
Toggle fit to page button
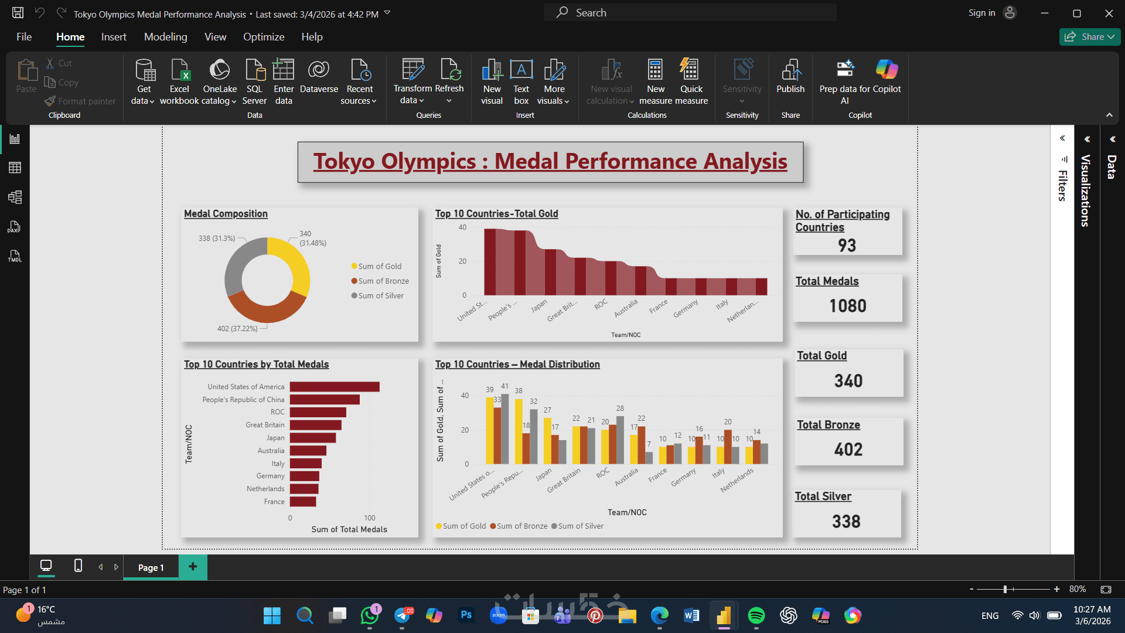click(x=1106, y=589)
